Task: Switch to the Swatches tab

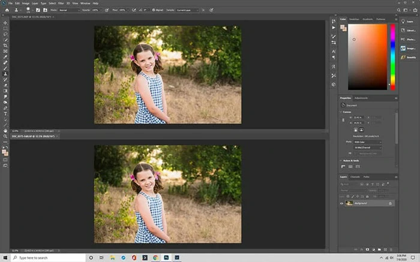Action: (x=354, y=19)
